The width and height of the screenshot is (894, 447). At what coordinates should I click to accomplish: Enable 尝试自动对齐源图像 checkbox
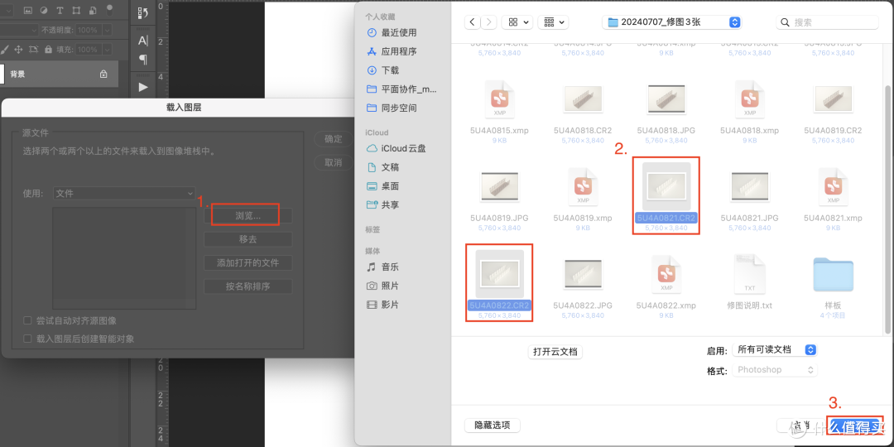coord(26,321)
